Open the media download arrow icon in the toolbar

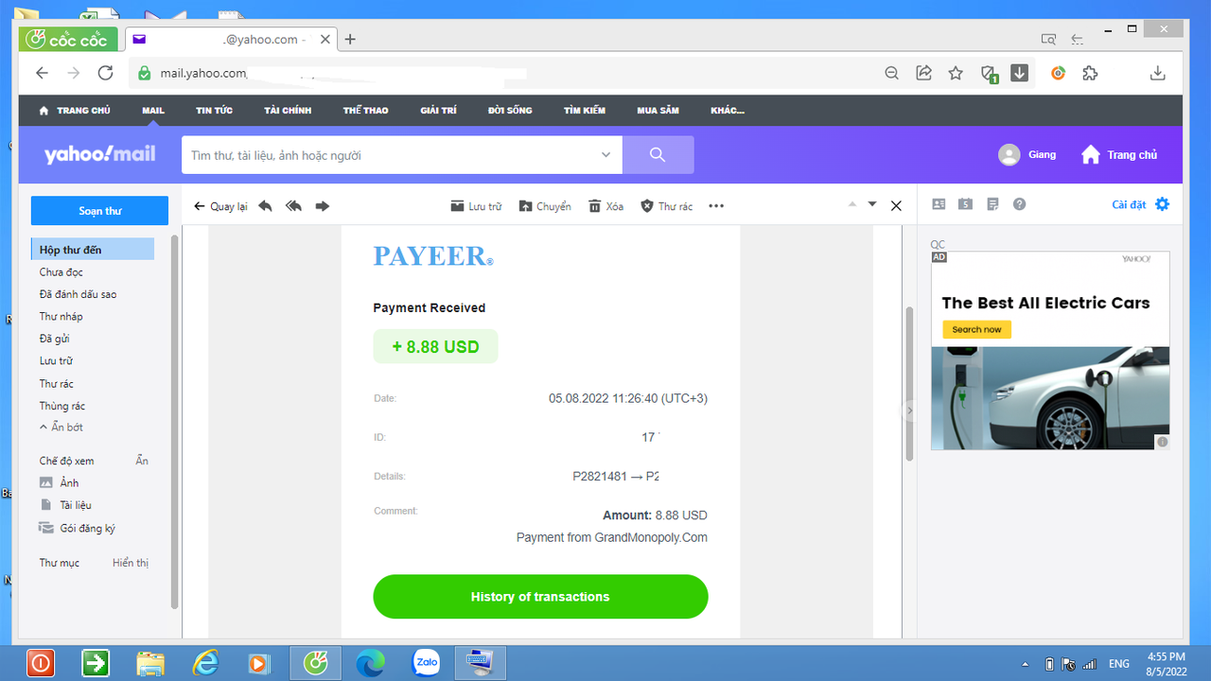click(1019, 73)
